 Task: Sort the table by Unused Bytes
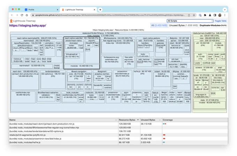coord(151,120)
